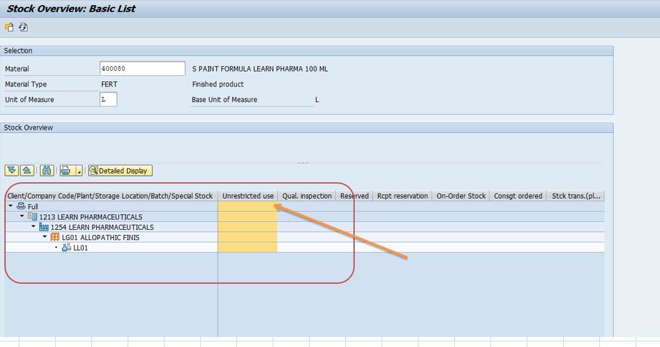Click the Unrestricted use column header
Image resolution: width=660 pixels, height=347 pixels.
[x=248, y=195]
